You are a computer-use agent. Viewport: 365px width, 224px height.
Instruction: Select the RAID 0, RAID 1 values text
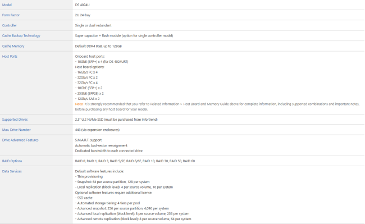(135, 161)
